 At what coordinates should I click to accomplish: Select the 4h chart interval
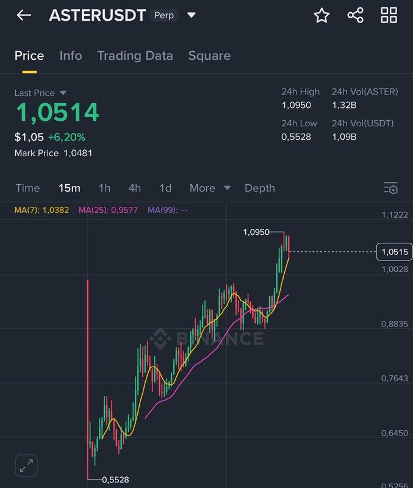(x=134, y=188)
